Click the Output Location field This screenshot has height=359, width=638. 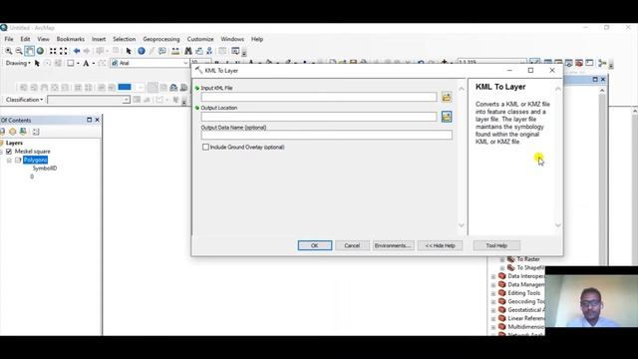coord(319,117)
